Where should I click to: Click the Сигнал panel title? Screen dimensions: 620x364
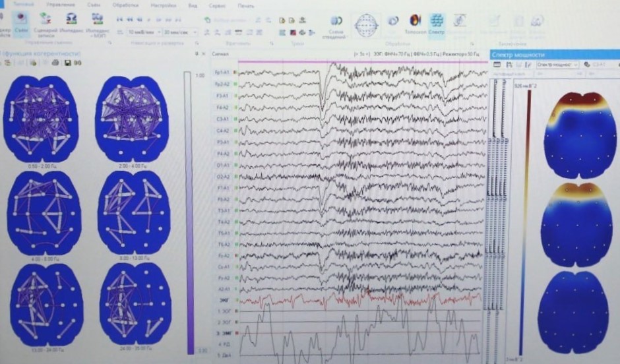point(220,54)
